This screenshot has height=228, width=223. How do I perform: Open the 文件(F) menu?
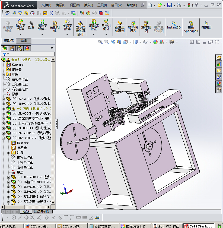tap(46, 5)
